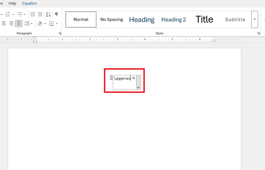Decrease the paragraph indent

[x=33, y=14]
